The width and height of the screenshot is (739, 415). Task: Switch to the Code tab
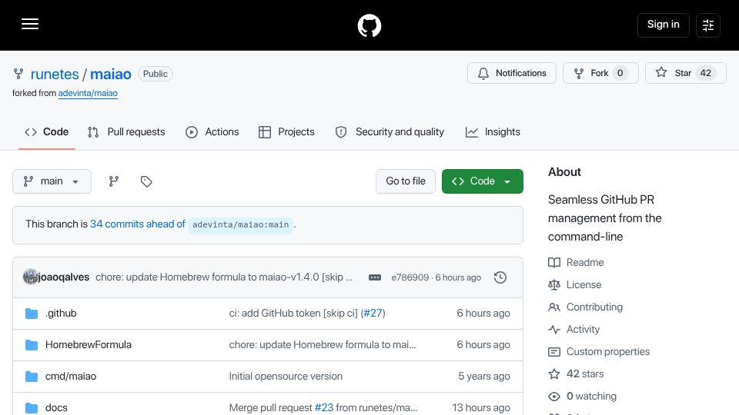coord(47,131)
